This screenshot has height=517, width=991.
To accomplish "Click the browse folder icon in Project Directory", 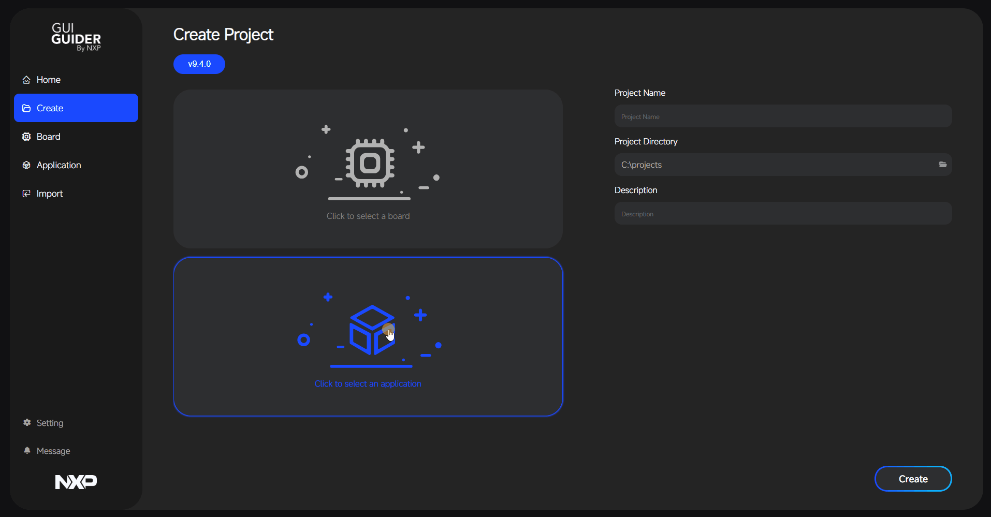I will (x=943, y=165).
